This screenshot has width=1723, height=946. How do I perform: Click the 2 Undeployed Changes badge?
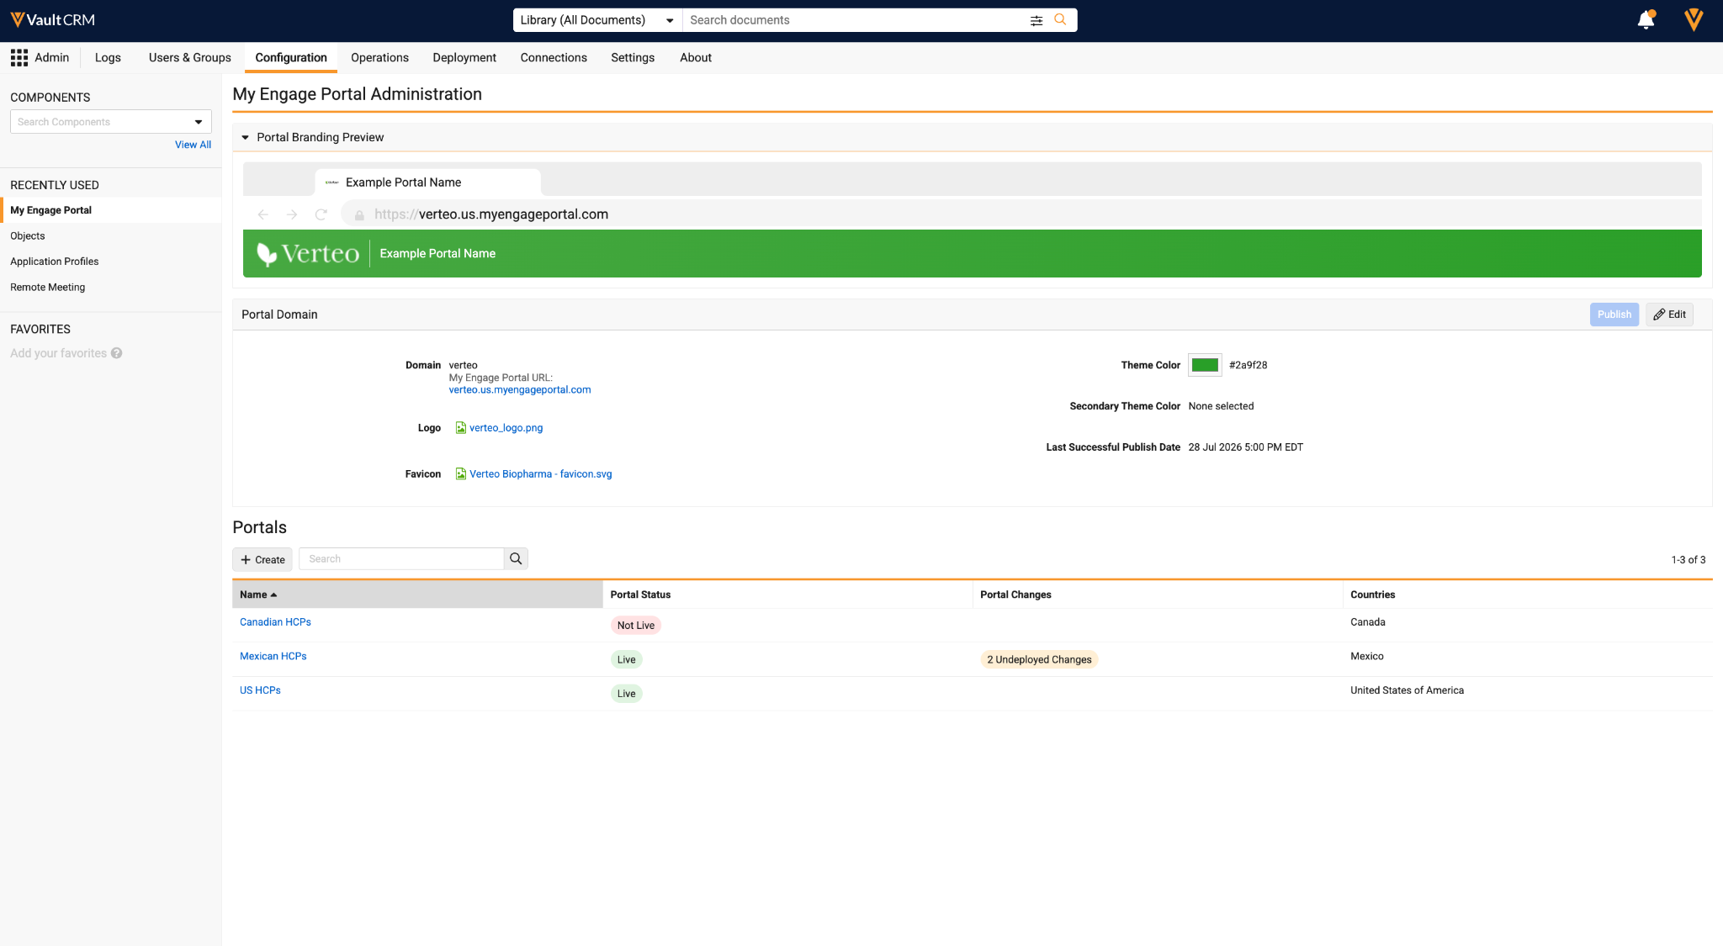pos(1039,659)
